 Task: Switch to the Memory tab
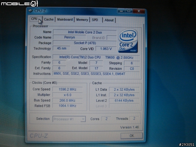click(x=82, y=20)
